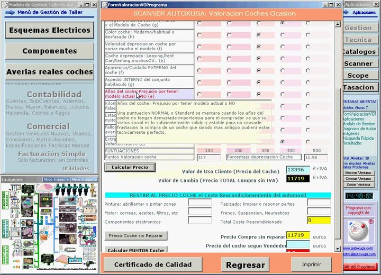Select 200 rating for Aspecto INTERNO row

pos(229,82)
